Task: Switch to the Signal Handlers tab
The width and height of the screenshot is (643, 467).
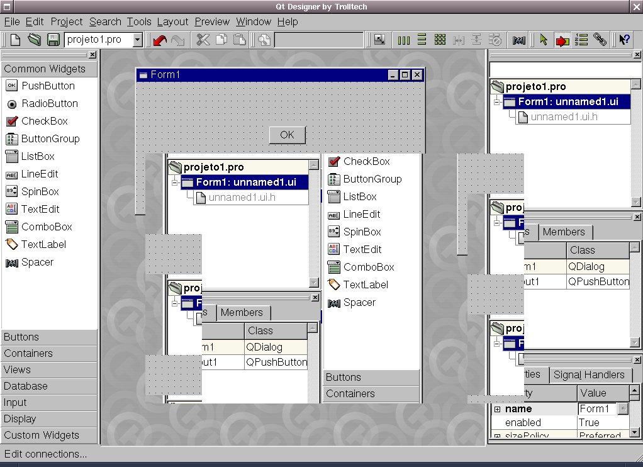Action: [589, 374]
